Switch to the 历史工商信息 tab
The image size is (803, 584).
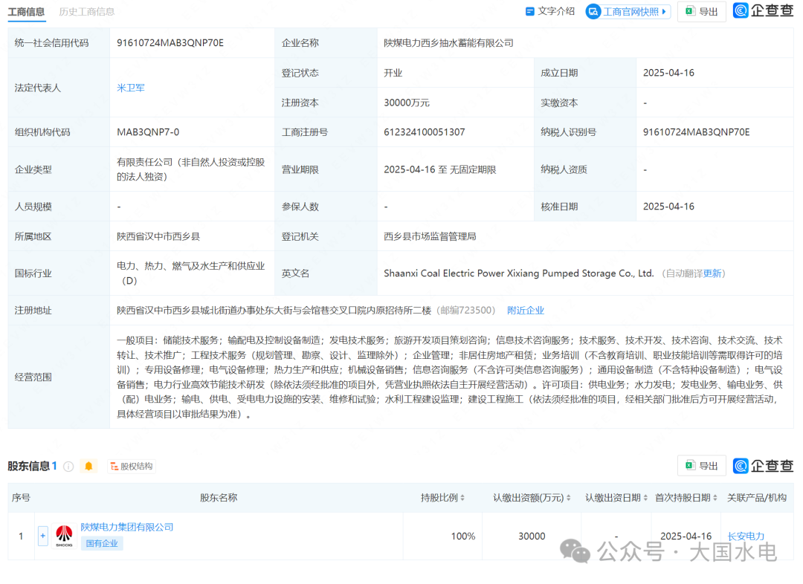click(x=89, y=12)
